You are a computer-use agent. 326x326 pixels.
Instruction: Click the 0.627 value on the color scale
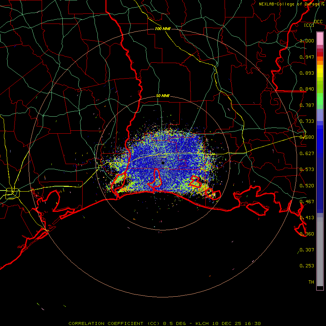tap(307, 154)
